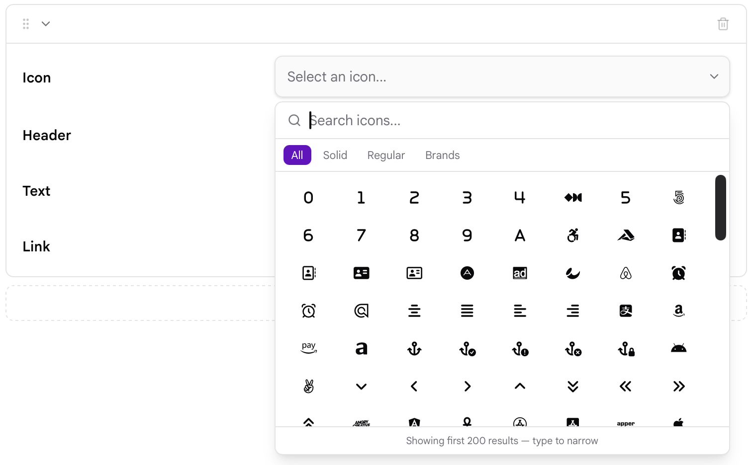The height and width of the screenshot is (465, 753).
Task: Select the digit 0 icon
Action: (308, 198)
